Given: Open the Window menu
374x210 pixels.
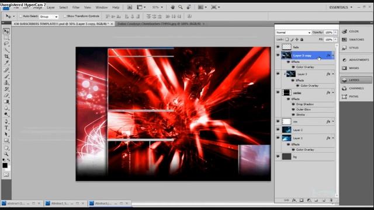Looking at the screenshot, I should point(102,8).
